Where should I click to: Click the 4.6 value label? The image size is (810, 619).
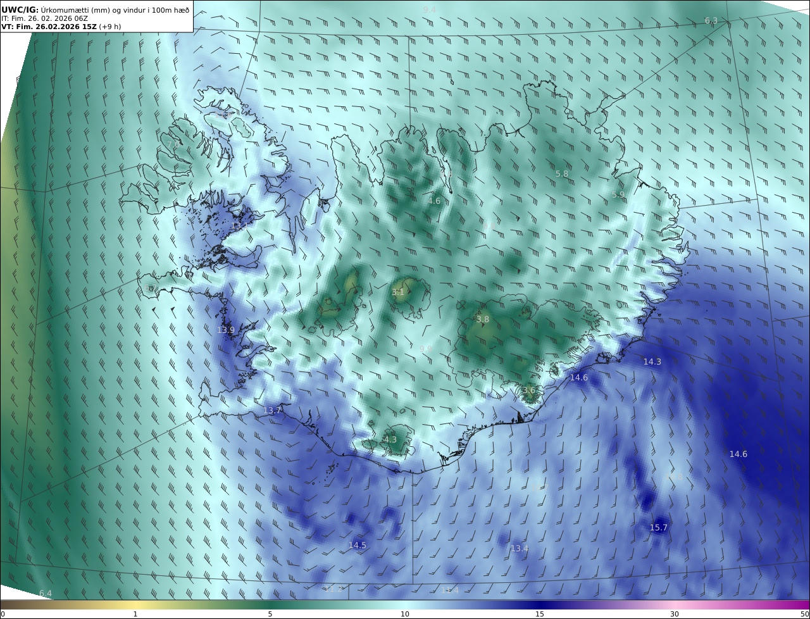434,201
